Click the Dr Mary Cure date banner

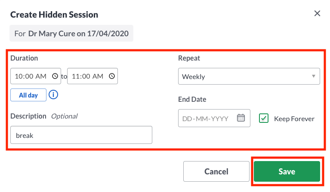pyautogui.click(x=71, y=33)
